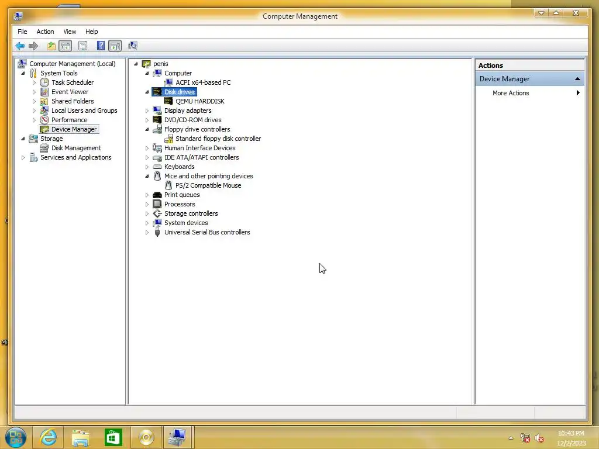Expand the System devices node
The image size is (599, 449).
click(147, 223)
